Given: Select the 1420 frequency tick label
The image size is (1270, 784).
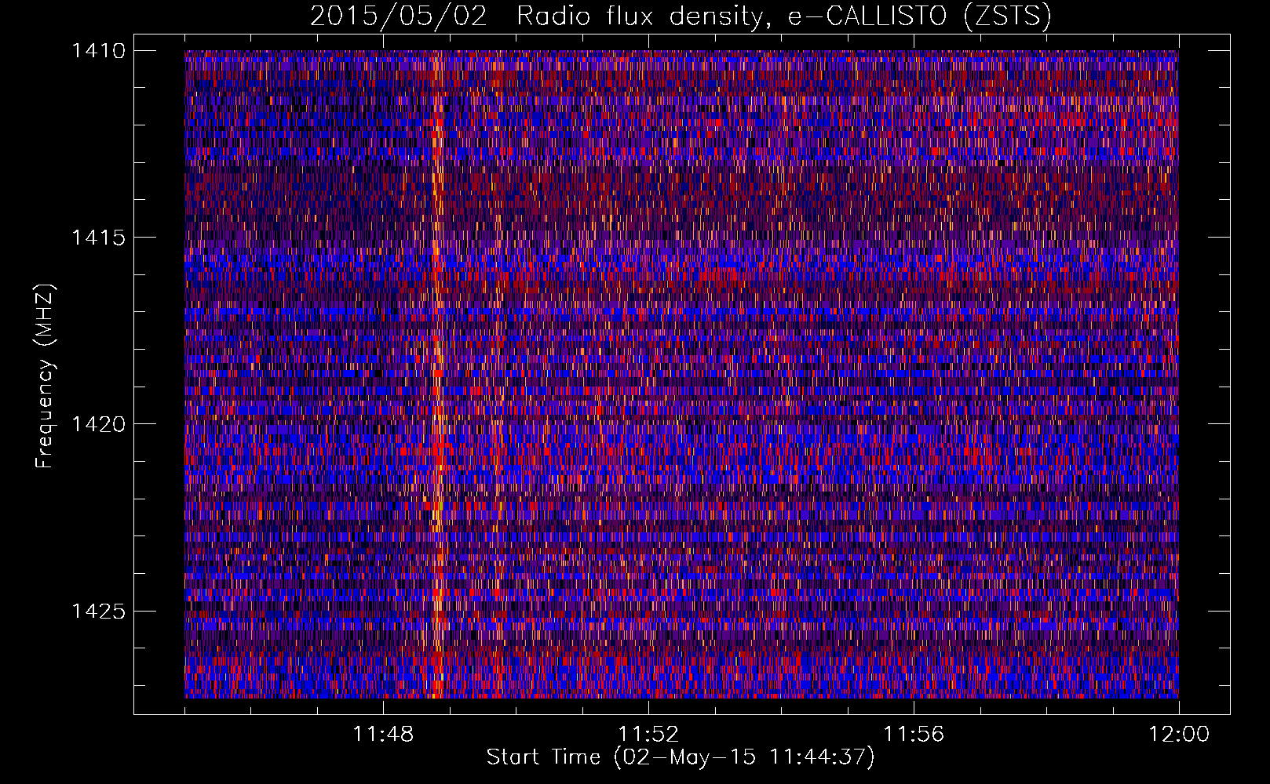Looking at the screenshot, I should [98, 424].
